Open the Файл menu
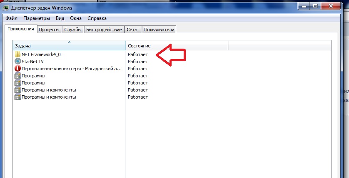Image resolution: width=349 pixels, height=178 pixels. (12, 18)
